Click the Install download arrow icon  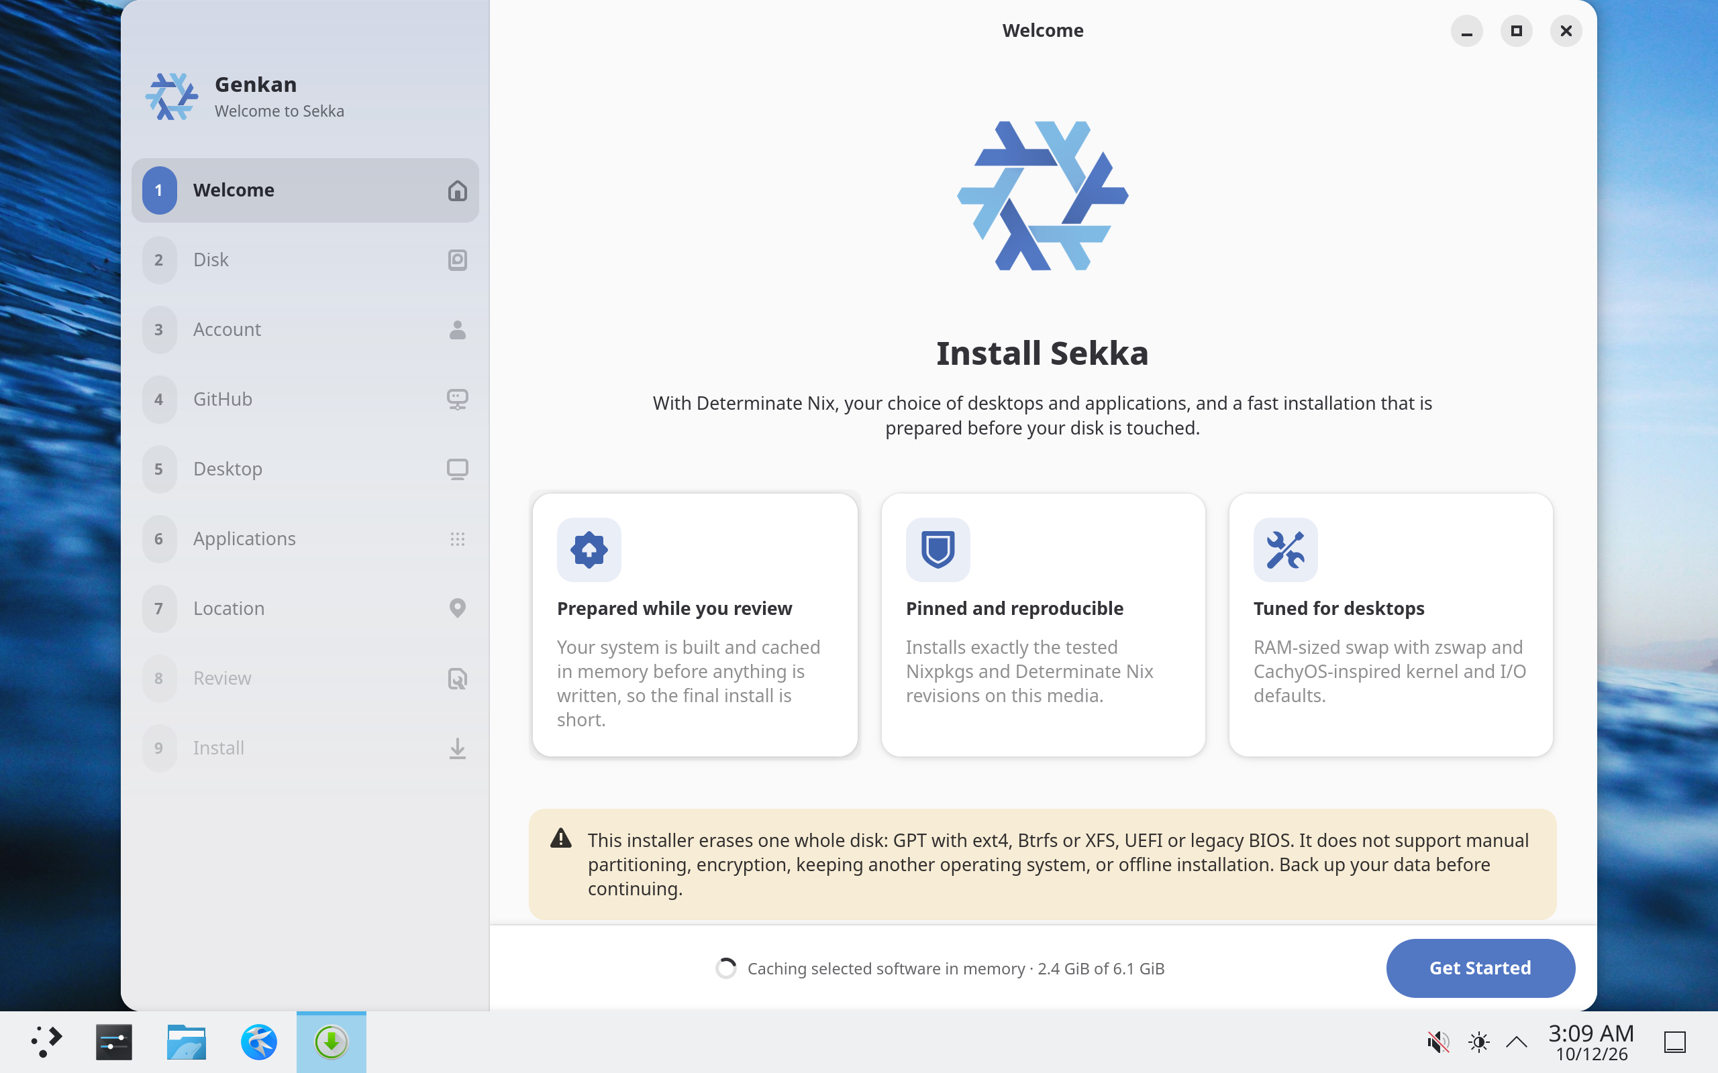(457, 748)
